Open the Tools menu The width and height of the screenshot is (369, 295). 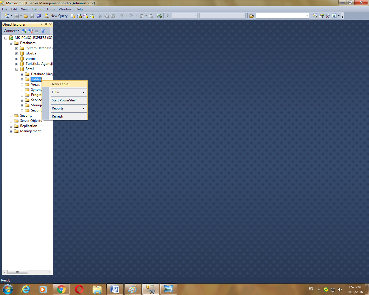[x=50, y=9]
